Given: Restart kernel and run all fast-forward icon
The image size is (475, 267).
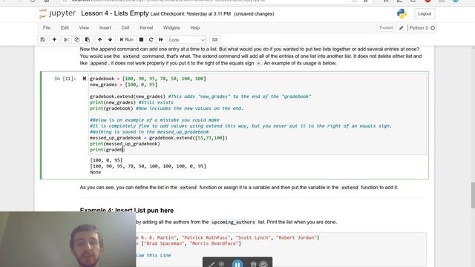Looking at the screenshot, I should click(x=161, y=39).
